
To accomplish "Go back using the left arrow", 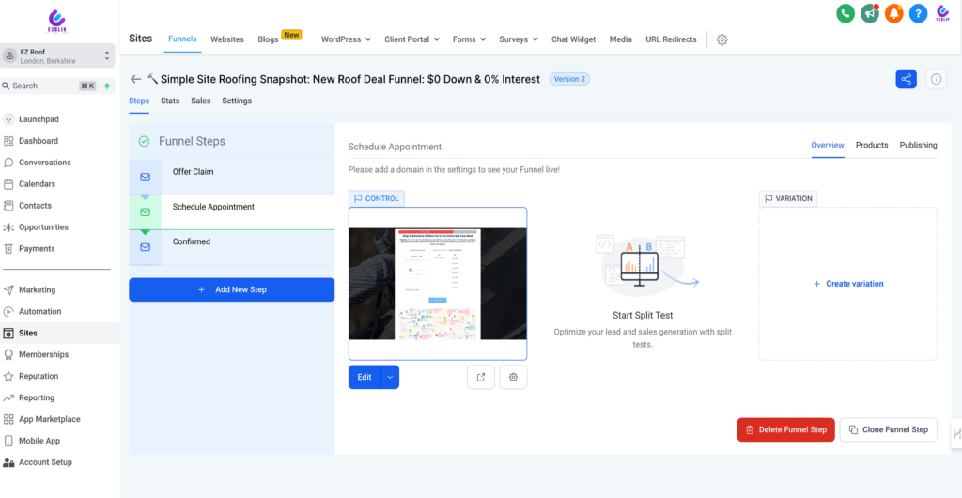I will pos(136,79).
